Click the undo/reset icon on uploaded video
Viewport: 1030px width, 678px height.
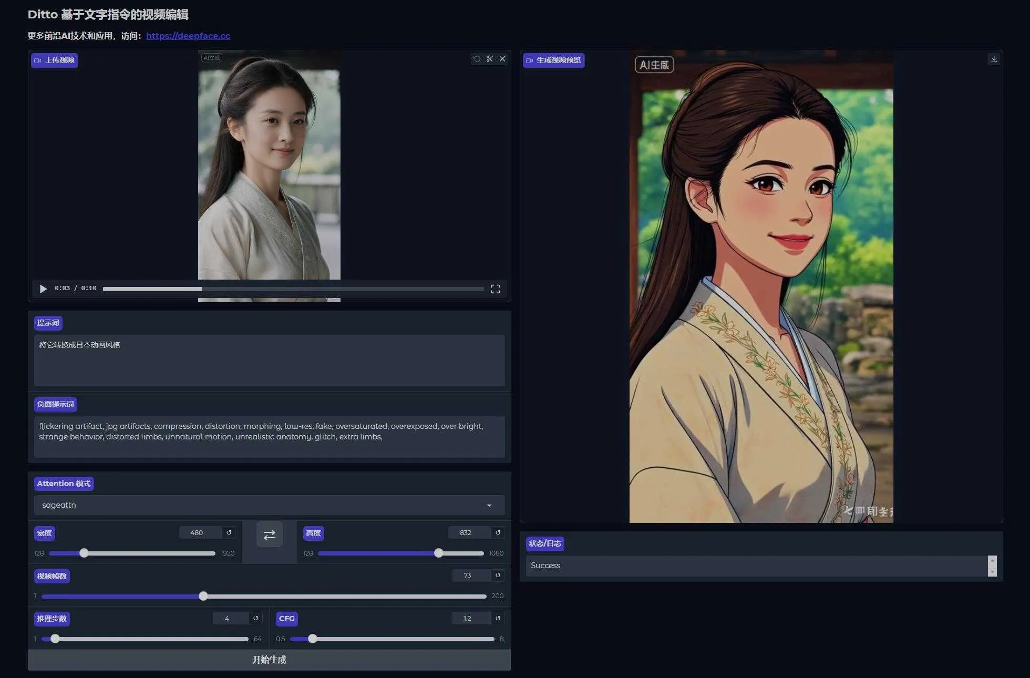click(x=477, y=59)
